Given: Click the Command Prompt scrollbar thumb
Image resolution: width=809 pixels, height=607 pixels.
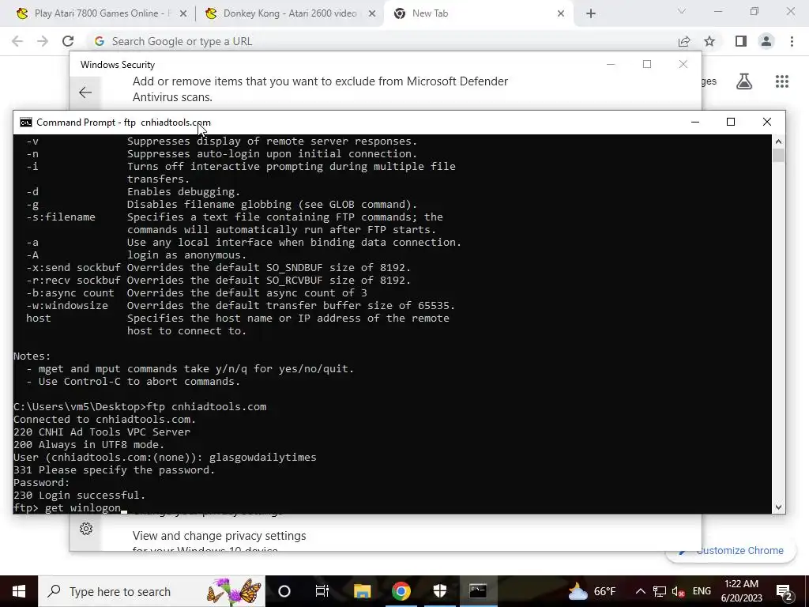Looking at the screenshot, I should click(778, 156).
